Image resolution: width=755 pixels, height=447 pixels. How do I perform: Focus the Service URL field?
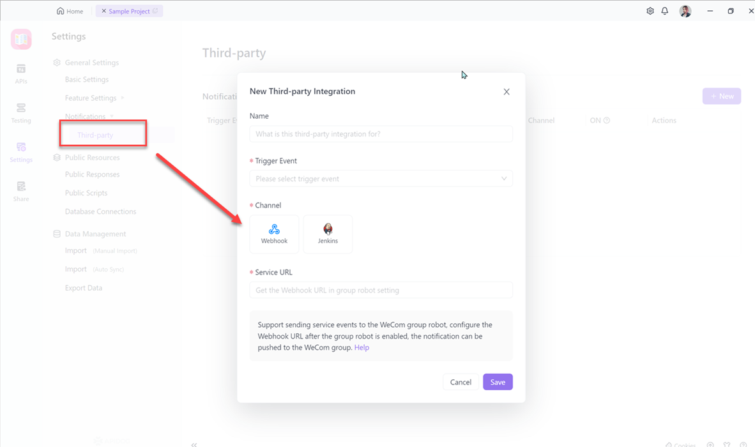381,290
